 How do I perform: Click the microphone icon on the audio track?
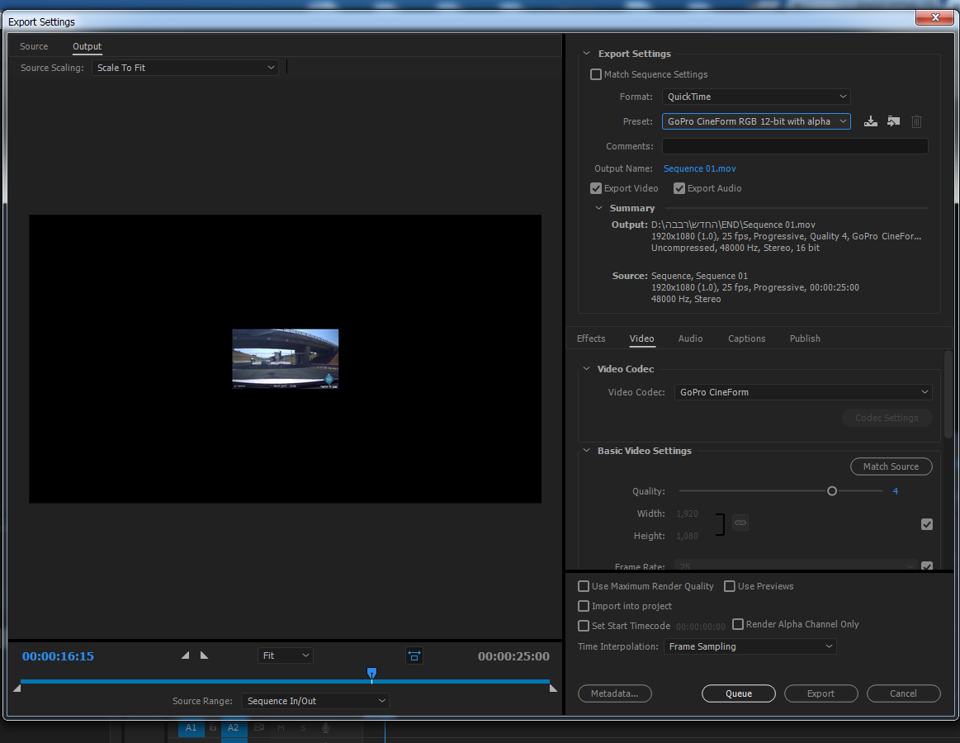click(x=325, y=728)
